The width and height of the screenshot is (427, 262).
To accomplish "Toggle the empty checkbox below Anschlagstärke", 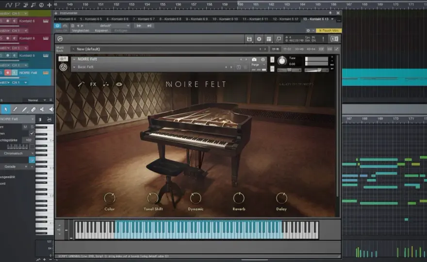I will point(32,147).
